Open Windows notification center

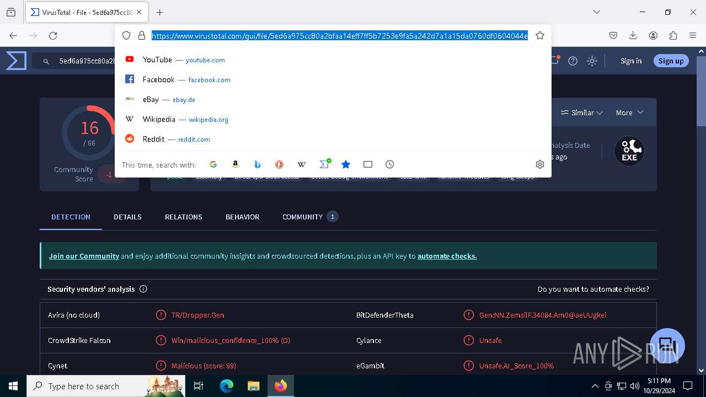pyautogui.click(x=688, y=386)
